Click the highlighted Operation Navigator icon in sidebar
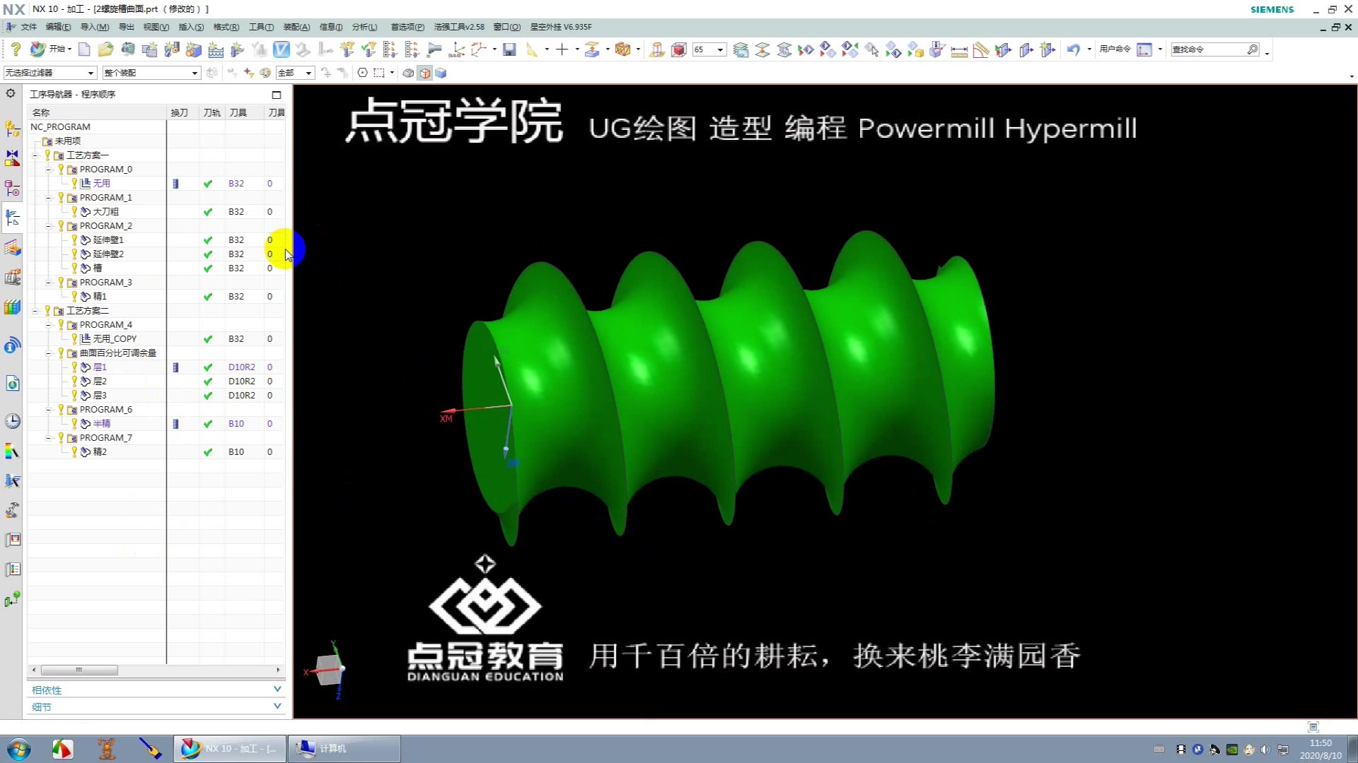 [x=12, y=218]
